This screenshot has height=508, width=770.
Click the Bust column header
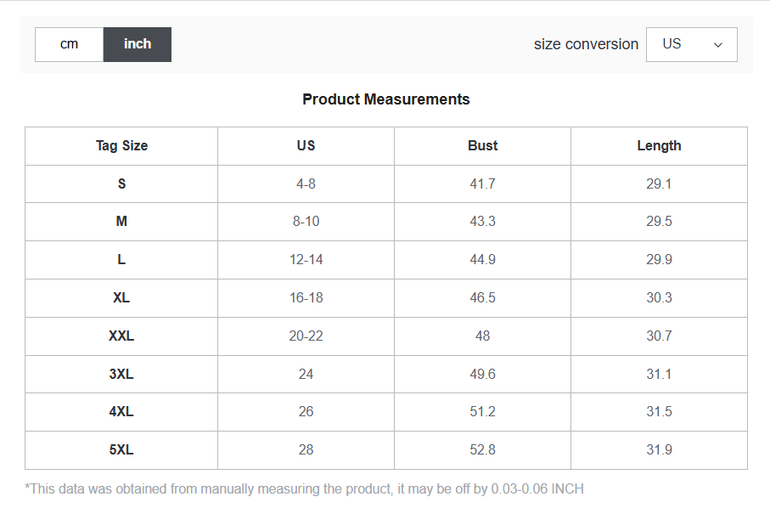pos(482,145)
